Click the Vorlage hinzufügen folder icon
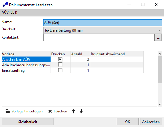The width and height of the screenshot is (164, 127). coord(8,111)
